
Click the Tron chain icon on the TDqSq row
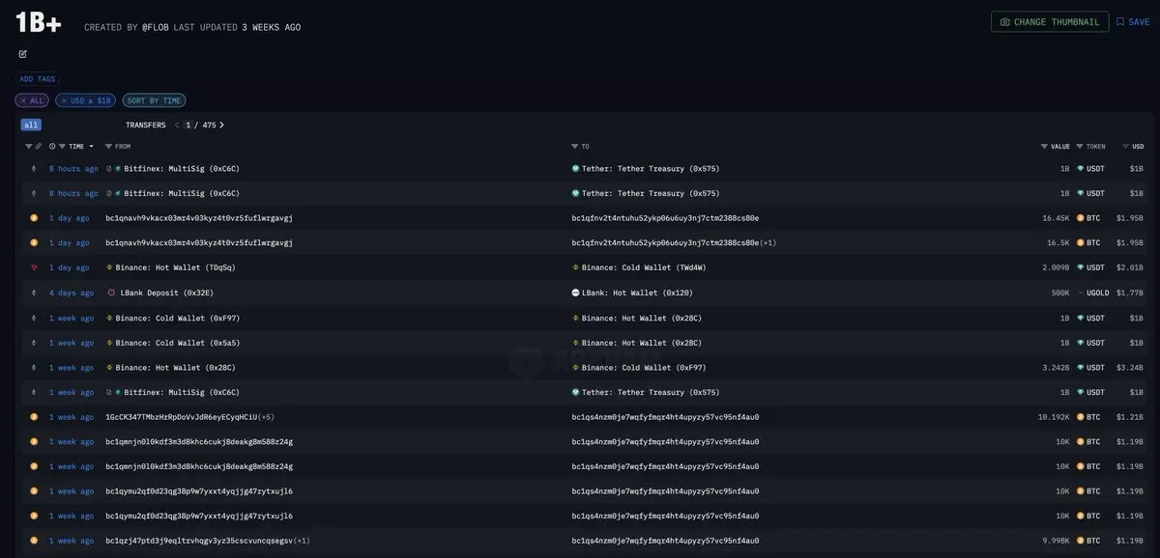coord(34,267)
